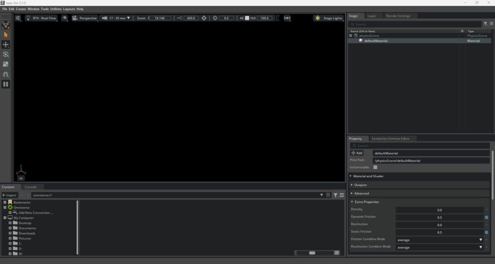The height and width of the screenshot is (264, 495).
Task: Open viewport settings sliders icon
Action: (18, 18)
